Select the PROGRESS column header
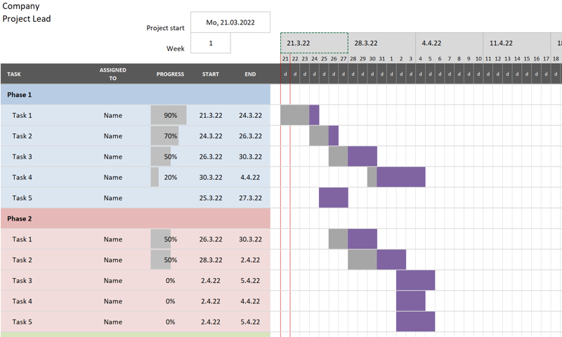This screenshot has width=562, height=337. click(170, 74)
